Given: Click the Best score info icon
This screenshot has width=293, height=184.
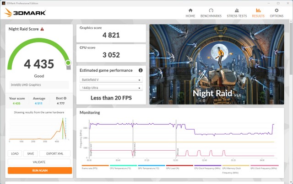Looking at the screenshot, I should pyautogui.click(x=65, y=98).
